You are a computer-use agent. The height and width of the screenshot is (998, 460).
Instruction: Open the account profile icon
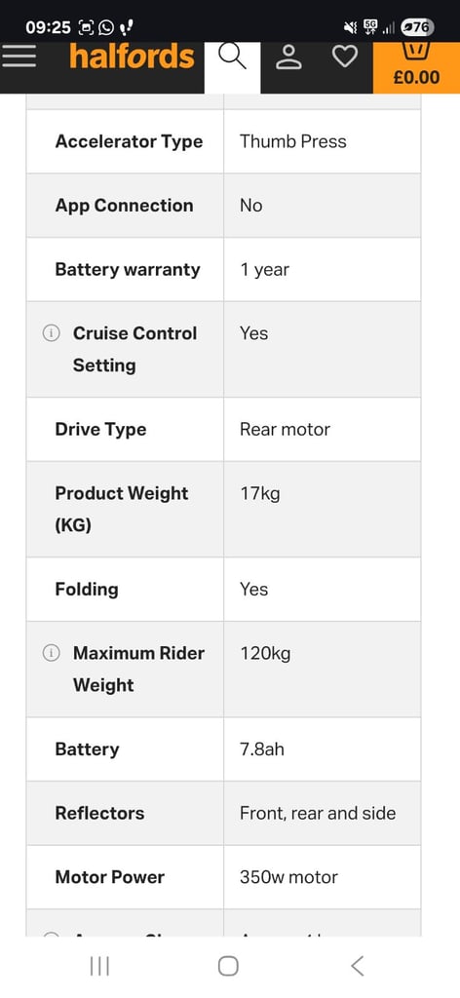tap(288, 57)
